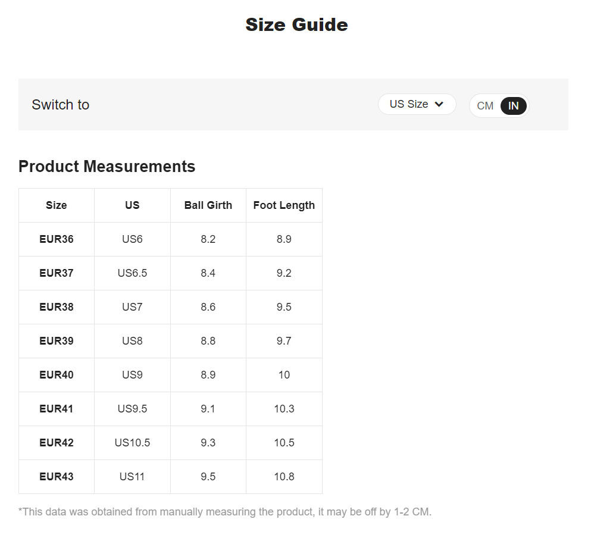
Task: Click the US6.5 cell
Action: click(132, 273)
